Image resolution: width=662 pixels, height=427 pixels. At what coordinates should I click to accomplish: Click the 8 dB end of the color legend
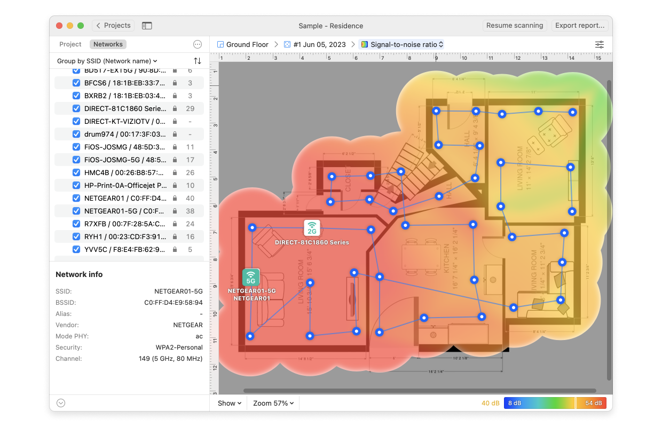[x=514, y=403]
